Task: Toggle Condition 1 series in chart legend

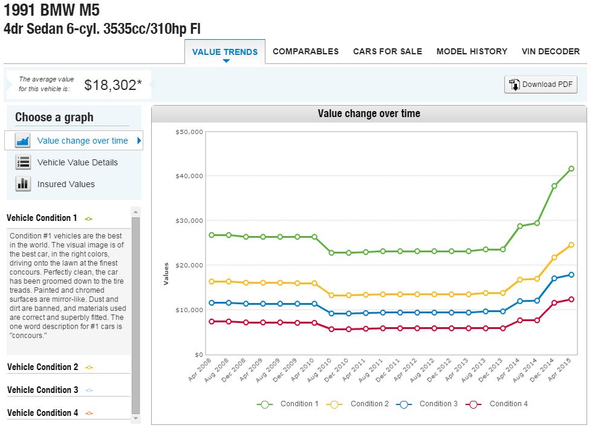Action: pos(298,404)
